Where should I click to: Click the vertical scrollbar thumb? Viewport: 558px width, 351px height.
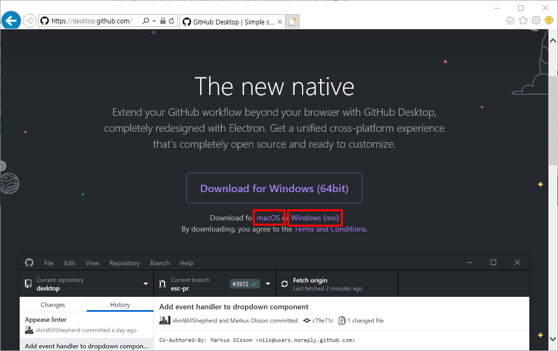coord(553,121)
